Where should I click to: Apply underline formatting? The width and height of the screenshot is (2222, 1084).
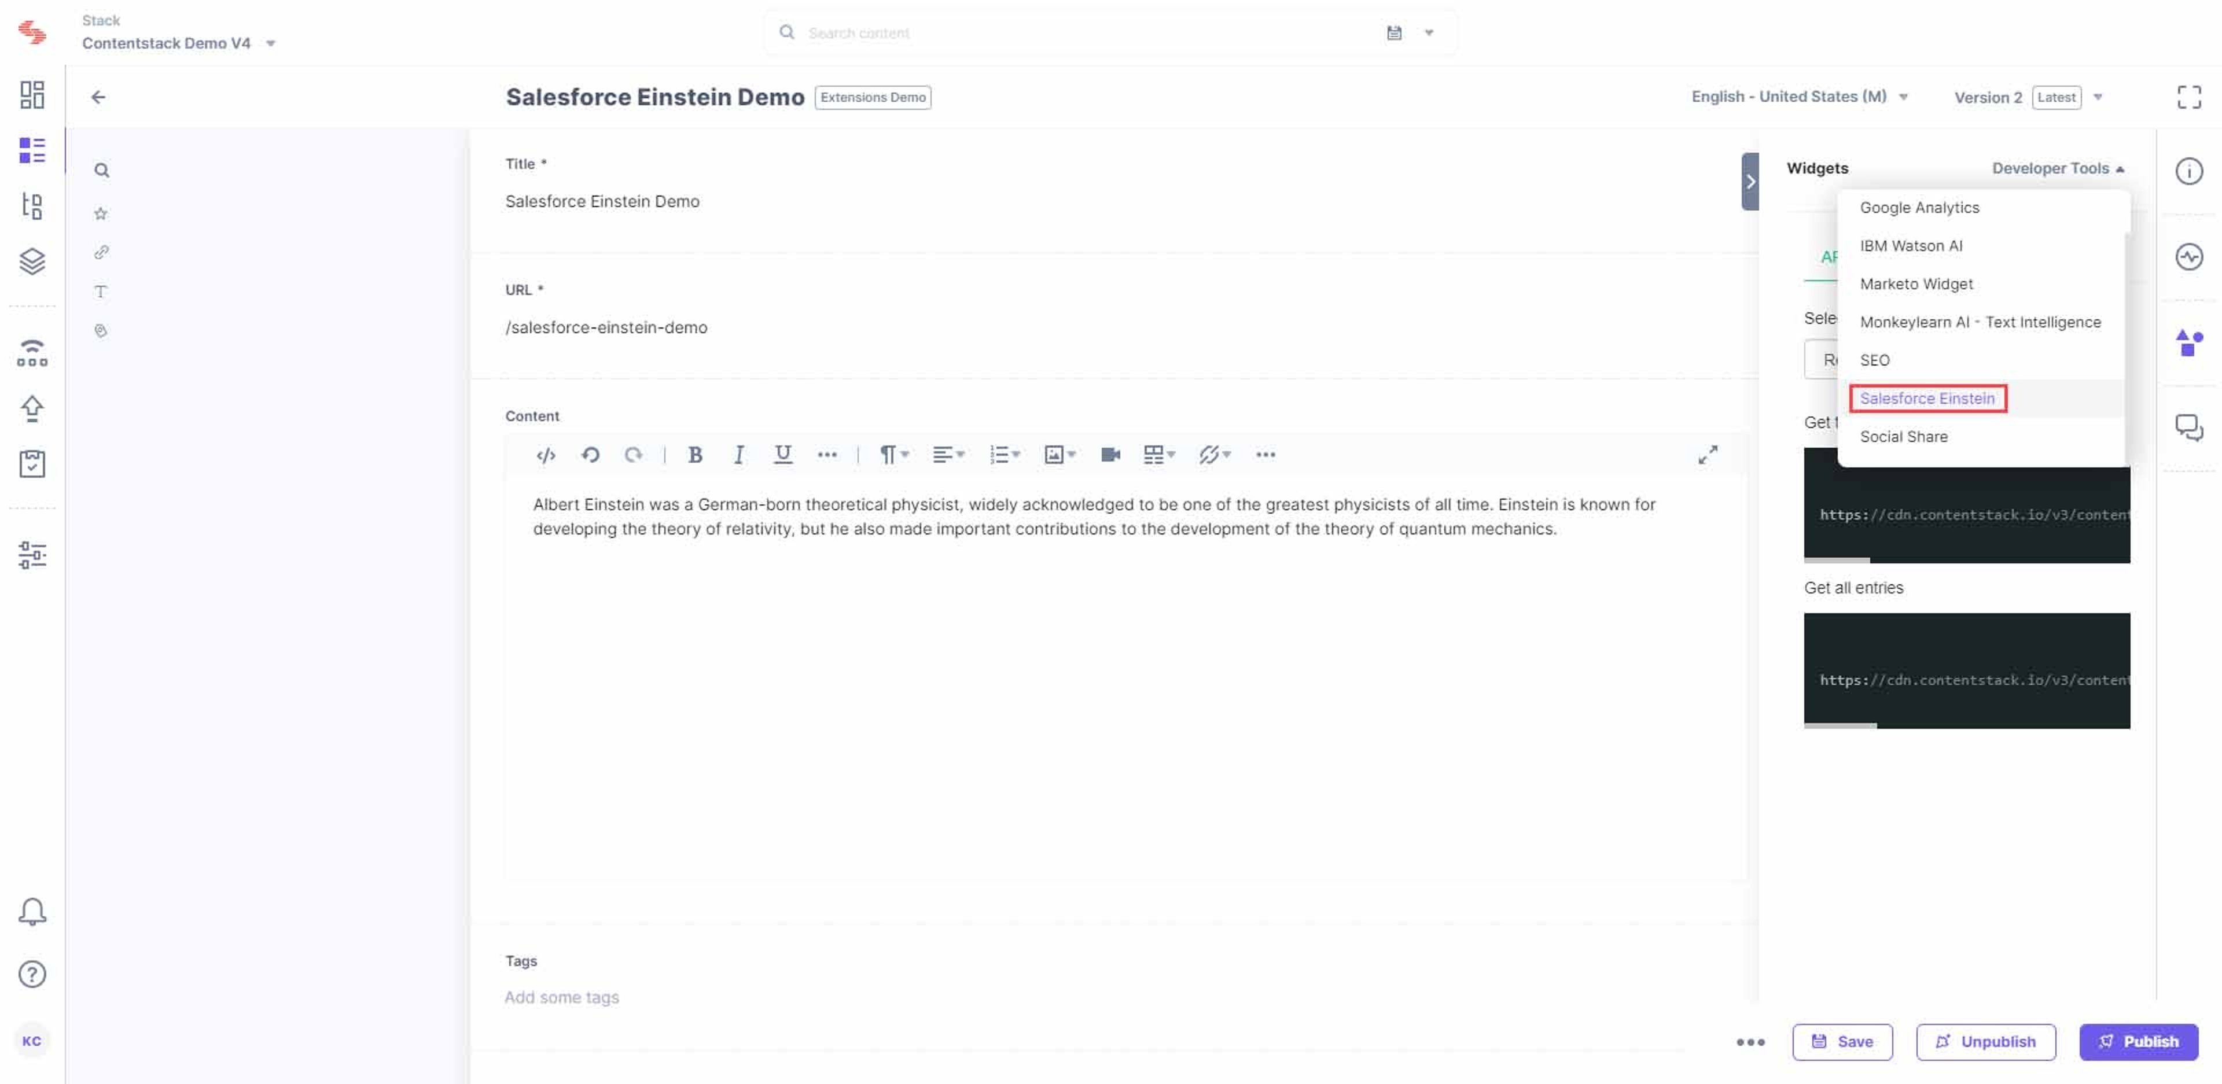[x=782, y=455]
